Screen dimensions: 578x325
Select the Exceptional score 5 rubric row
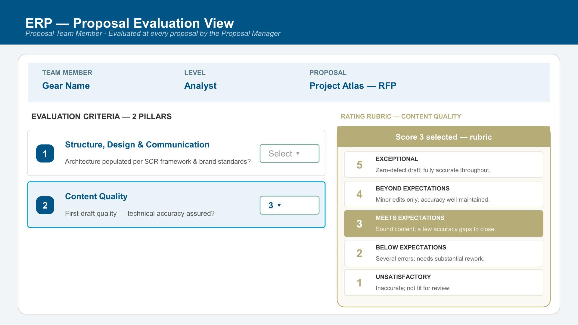(x=443, y=165)
